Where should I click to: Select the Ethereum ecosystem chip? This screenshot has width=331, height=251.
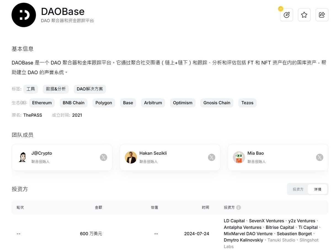point(42,103)
